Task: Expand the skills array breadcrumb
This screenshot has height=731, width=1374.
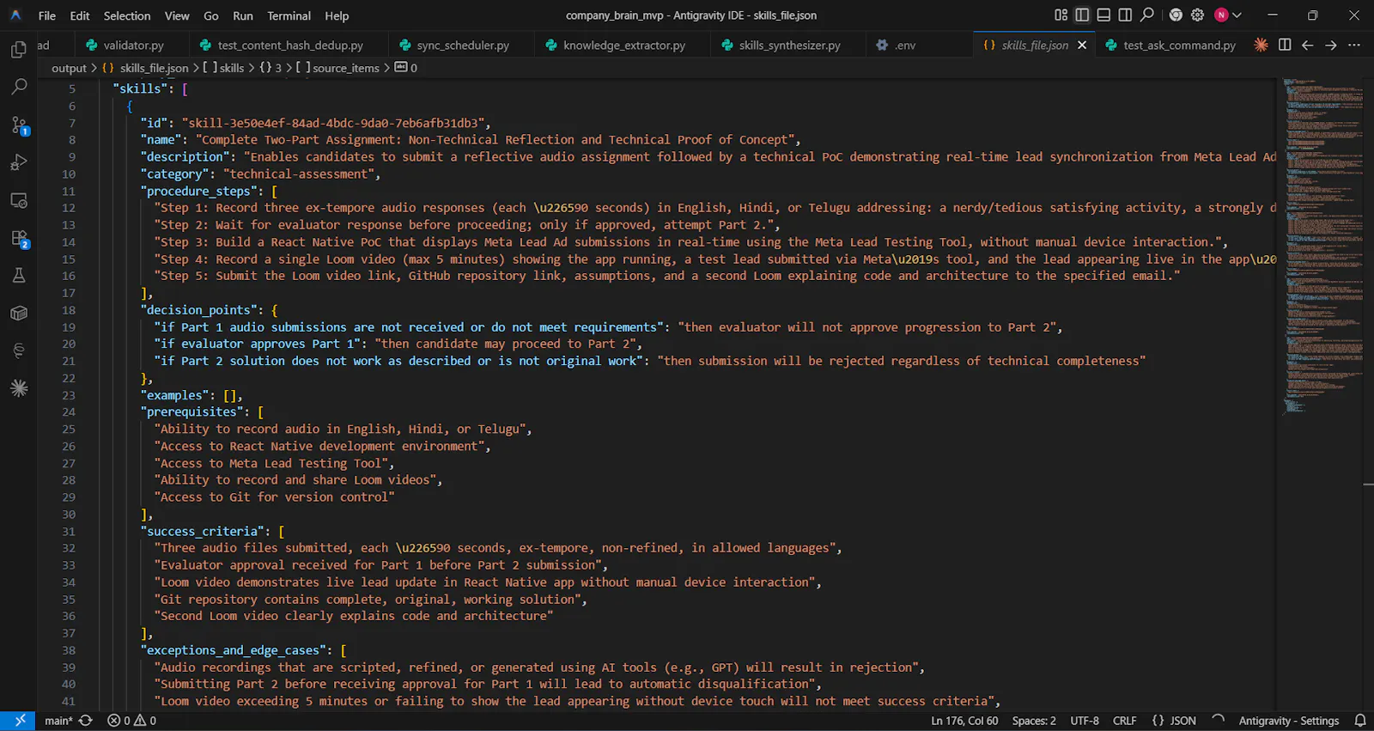Action: [x=223, y=68]
